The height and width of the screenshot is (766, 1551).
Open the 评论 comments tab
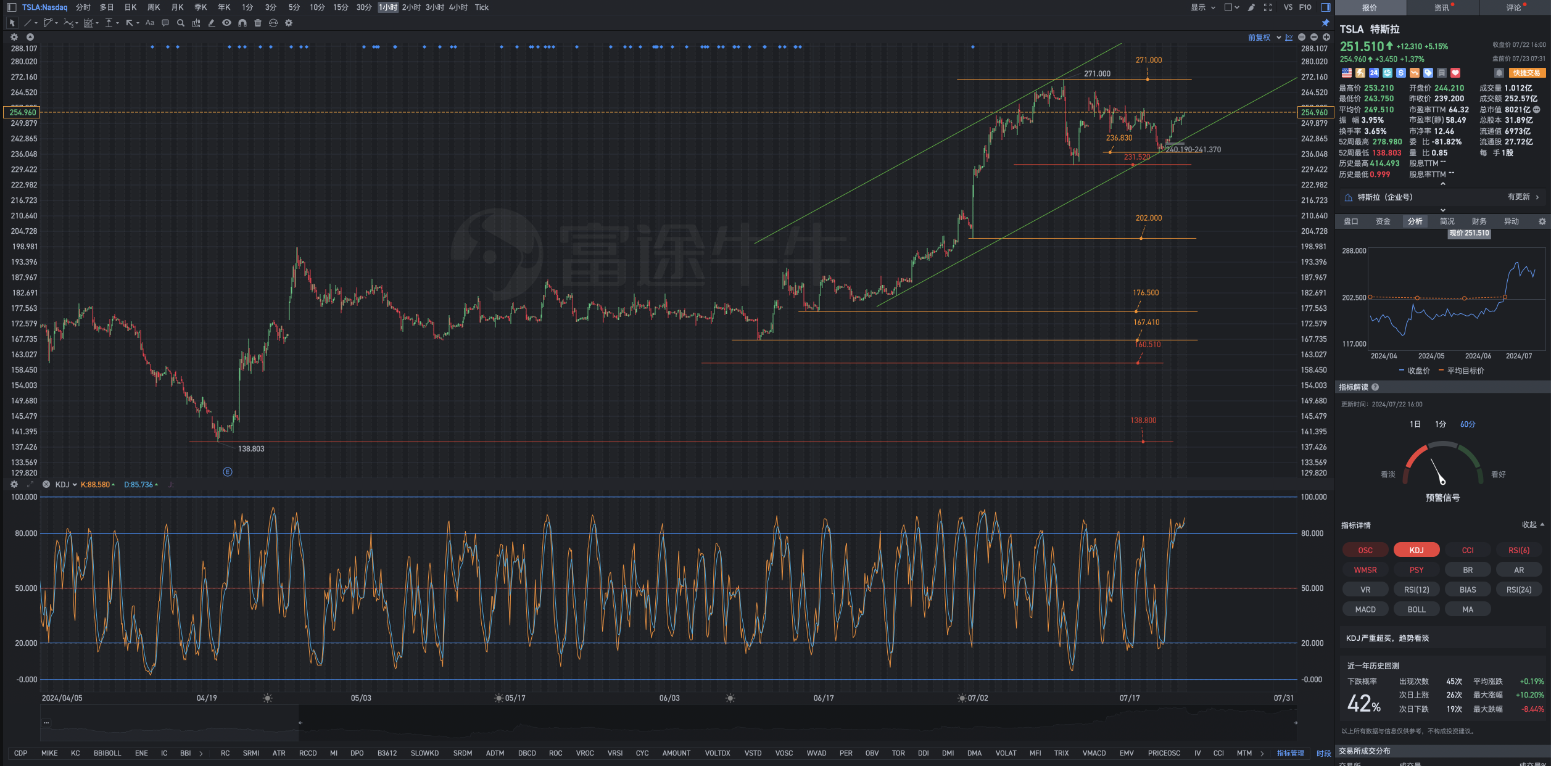point(1514,8)
